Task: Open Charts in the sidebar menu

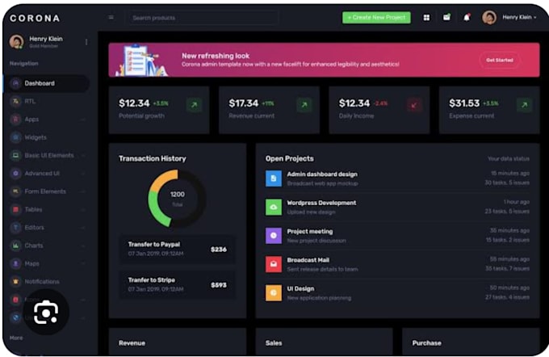Action: tap(34, 246)
